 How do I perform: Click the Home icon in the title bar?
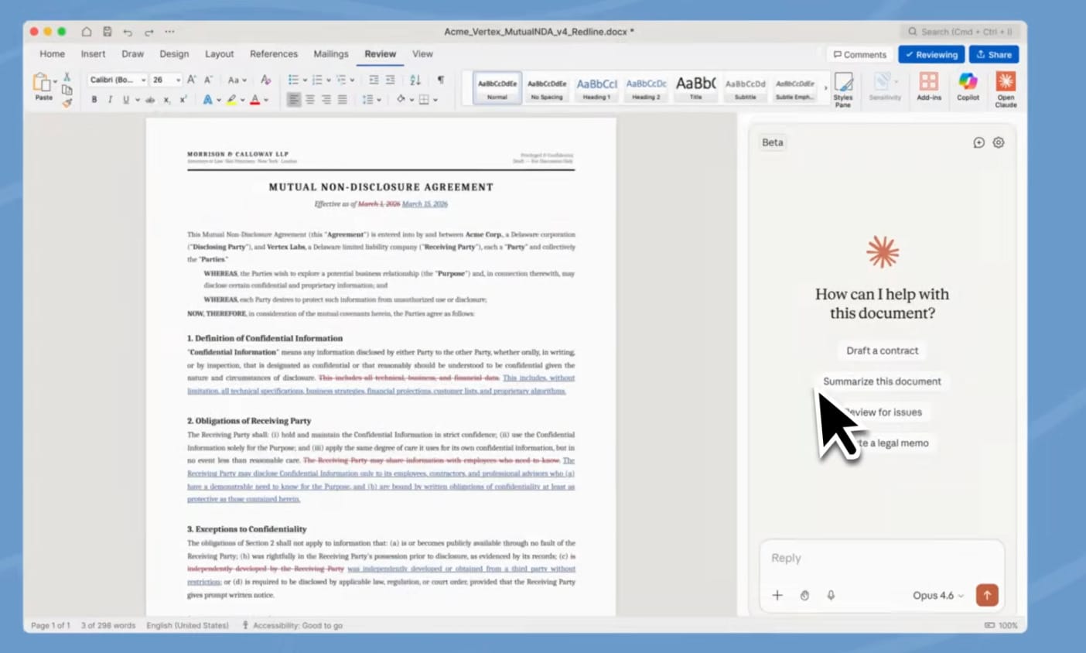tap(87, 32)
